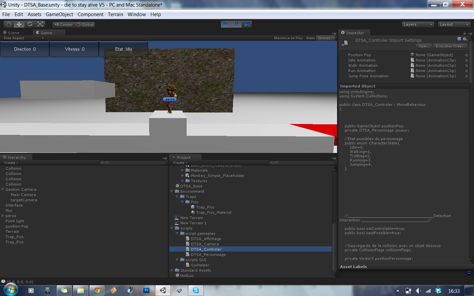
Task: Toggle pivot mode Center button
Action: [x=64, y=25]
